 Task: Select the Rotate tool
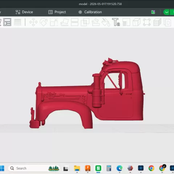pyautogui.click(x=44, y=22)
